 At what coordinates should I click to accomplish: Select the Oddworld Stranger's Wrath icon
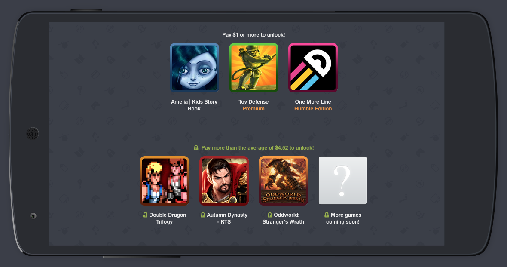tap(283, 181)
